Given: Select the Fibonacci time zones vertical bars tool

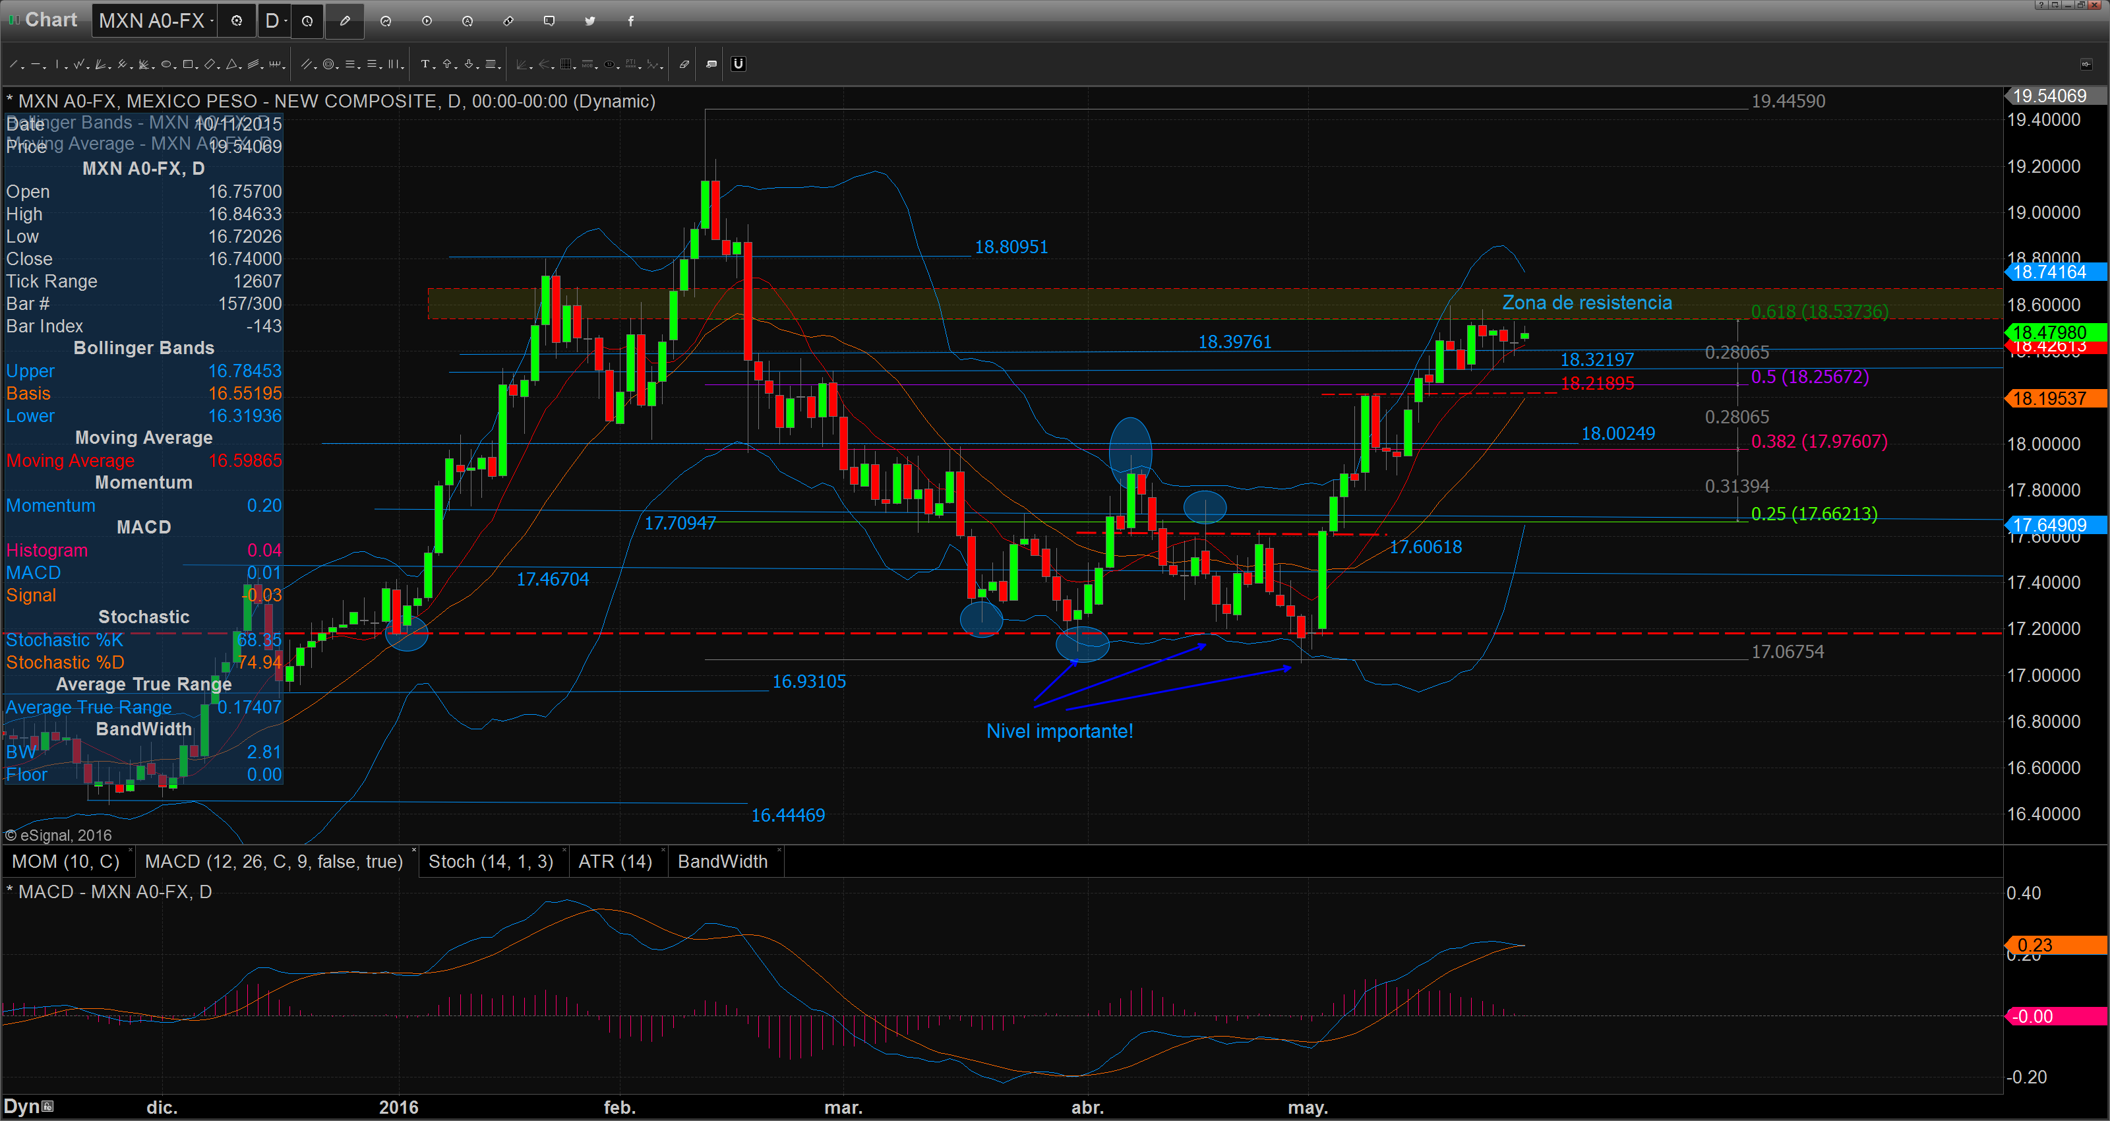Looking at the screenshot, I should pos(393,64).
